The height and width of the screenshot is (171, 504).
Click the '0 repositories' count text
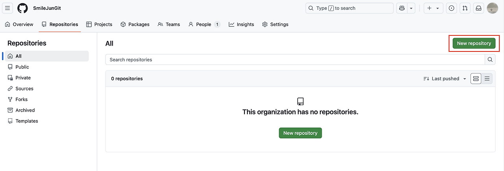click(127, 79)
